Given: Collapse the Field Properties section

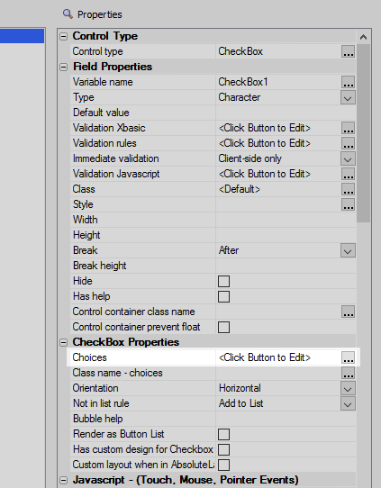Looking at the screenshot, I should [63, 67].
